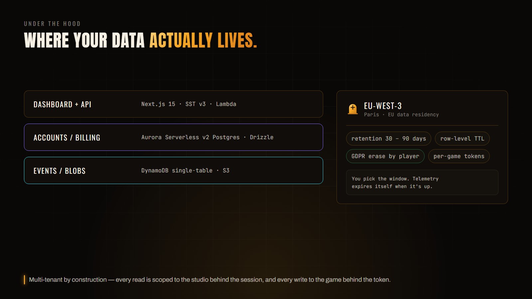532x299 pixels.
Task: Click the orange 'ACTUALLY LIVES.' headline words
Action: pyautogui.click(x=203, y=41)
